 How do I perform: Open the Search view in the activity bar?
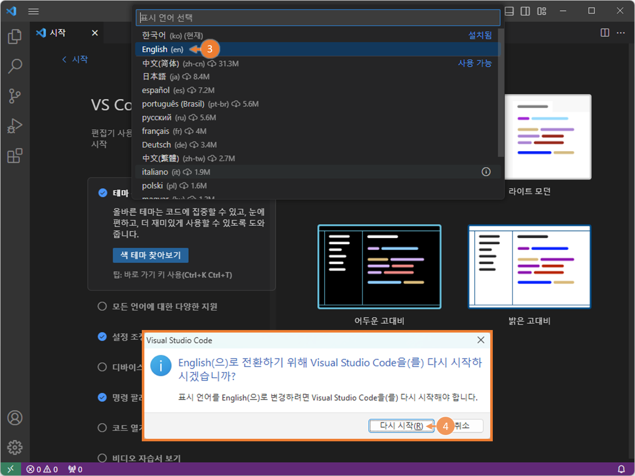click(x=15, y=66)
